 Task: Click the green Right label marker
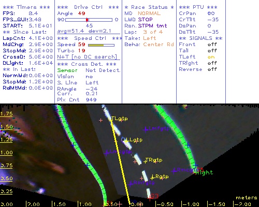[204, 172]
